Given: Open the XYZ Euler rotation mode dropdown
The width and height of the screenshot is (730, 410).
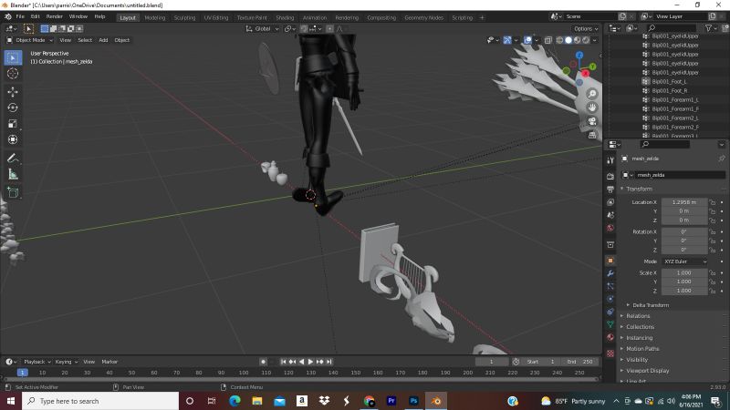Looking at the screenshot, I should tap(684, 261).
